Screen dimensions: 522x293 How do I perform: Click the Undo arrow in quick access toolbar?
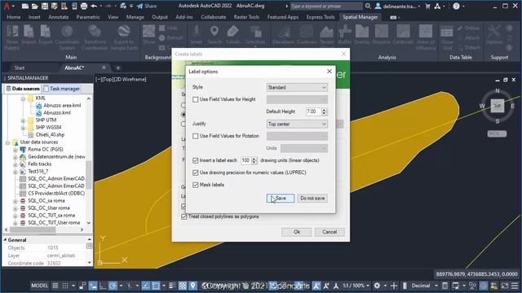click(x=94, y=6)
